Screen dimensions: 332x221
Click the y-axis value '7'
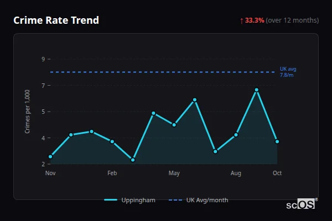[43, 86]
